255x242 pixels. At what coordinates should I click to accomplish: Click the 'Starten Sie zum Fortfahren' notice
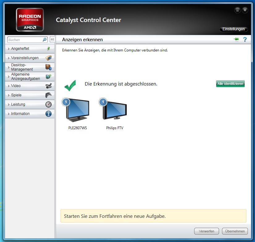point(153,216)
